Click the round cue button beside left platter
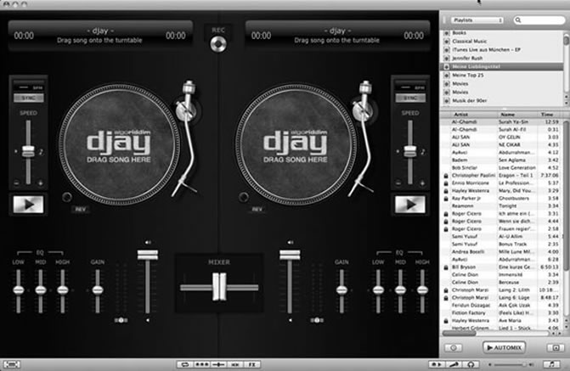The width and height of the screenshot is (570, 371). pyautogui.click(x=67, y=197)
